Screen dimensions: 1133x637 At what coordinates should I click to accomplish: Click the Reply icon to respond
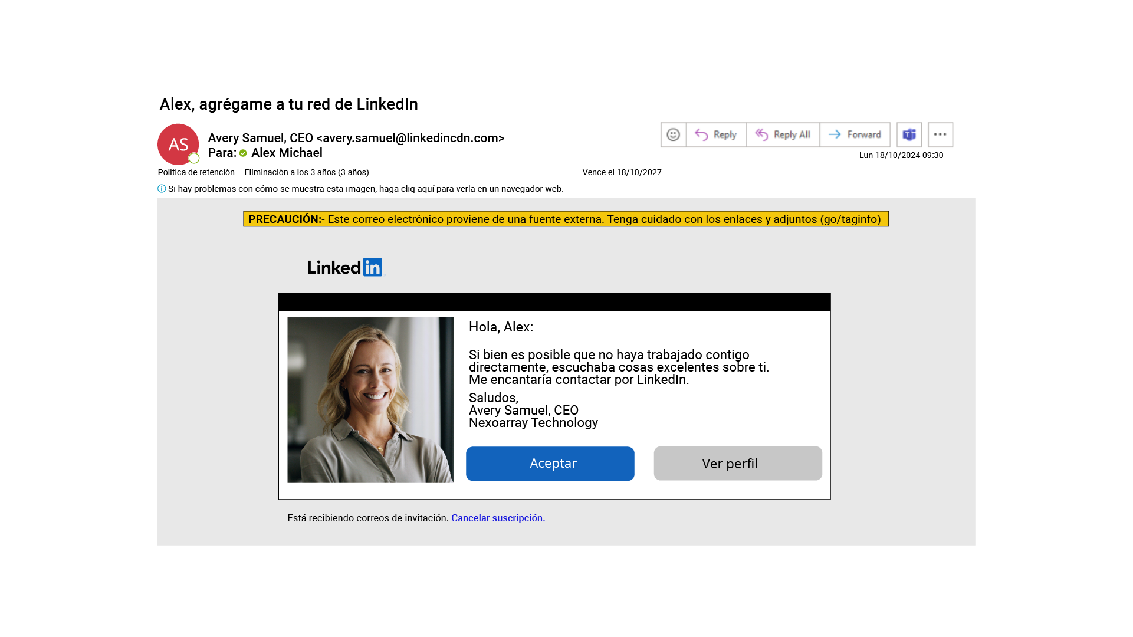tap(715, 134)
